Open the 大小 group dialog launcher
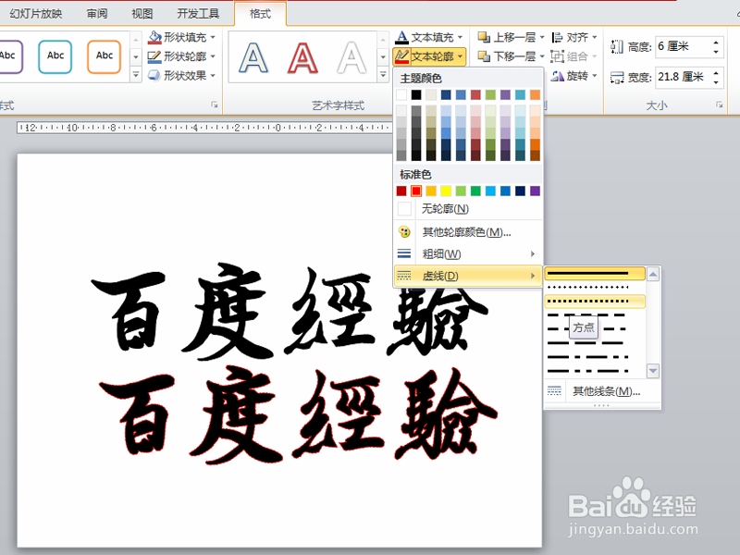The height and width of the screenshot is (555, 740). [719, 105]
